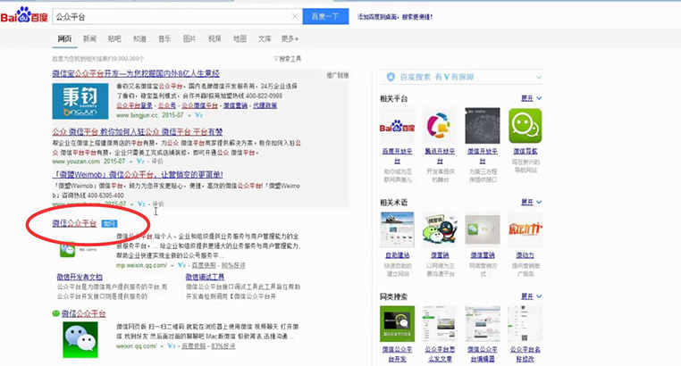681x366 pixels.
Task: Clear the search box with the X icon
Action: (295, 16)
